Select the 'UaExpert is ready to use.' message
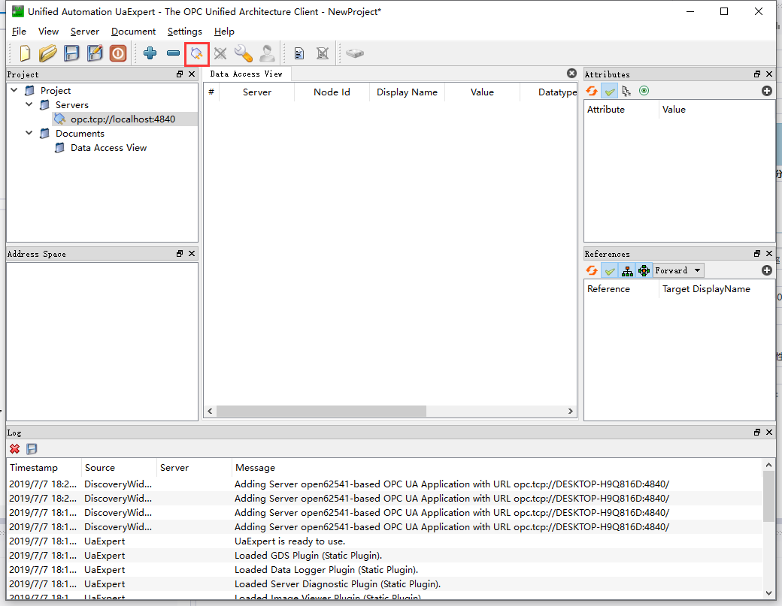782x606 pixels. coord(289,541)
